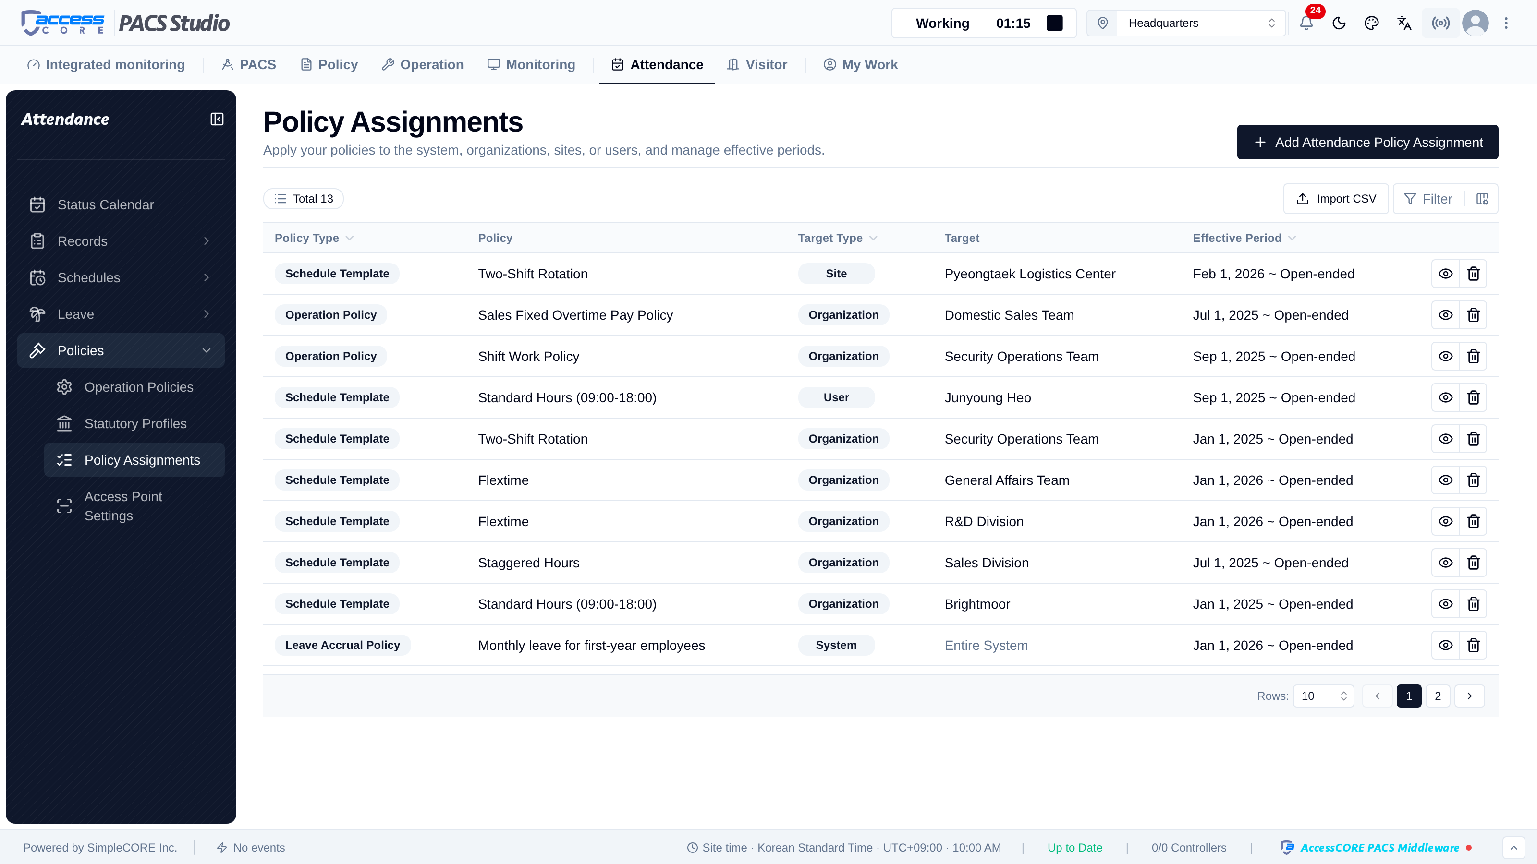Open the vertical three-dot menu

(1506, 23)
